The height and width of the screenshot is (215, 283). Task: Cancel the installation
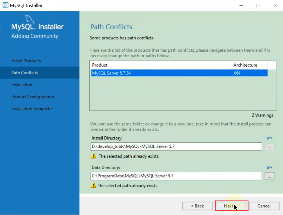pos(264,206)
